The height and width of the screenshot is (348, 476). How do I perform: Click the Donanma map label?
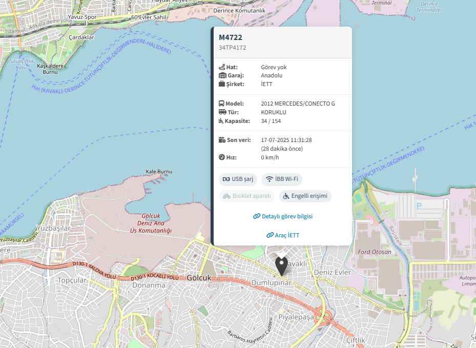click(x=149, y=285)
